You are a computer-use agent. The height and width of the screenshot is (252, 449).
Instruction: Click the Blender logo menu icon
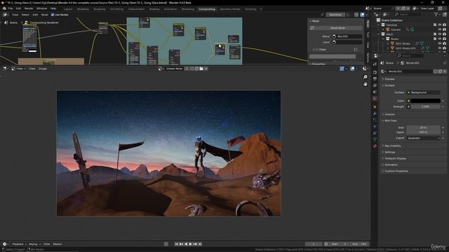4,8
